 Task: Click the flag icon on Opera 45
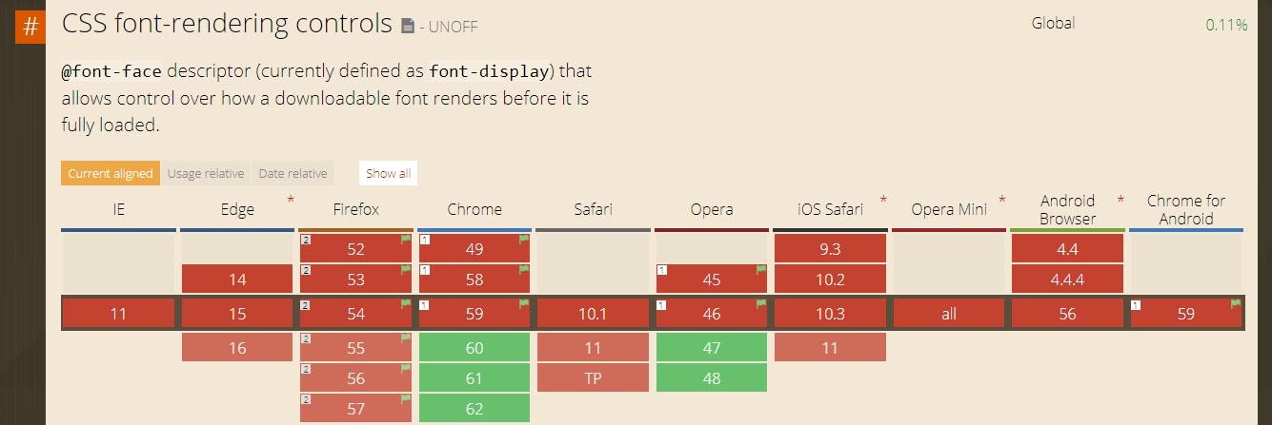point(760,271)
